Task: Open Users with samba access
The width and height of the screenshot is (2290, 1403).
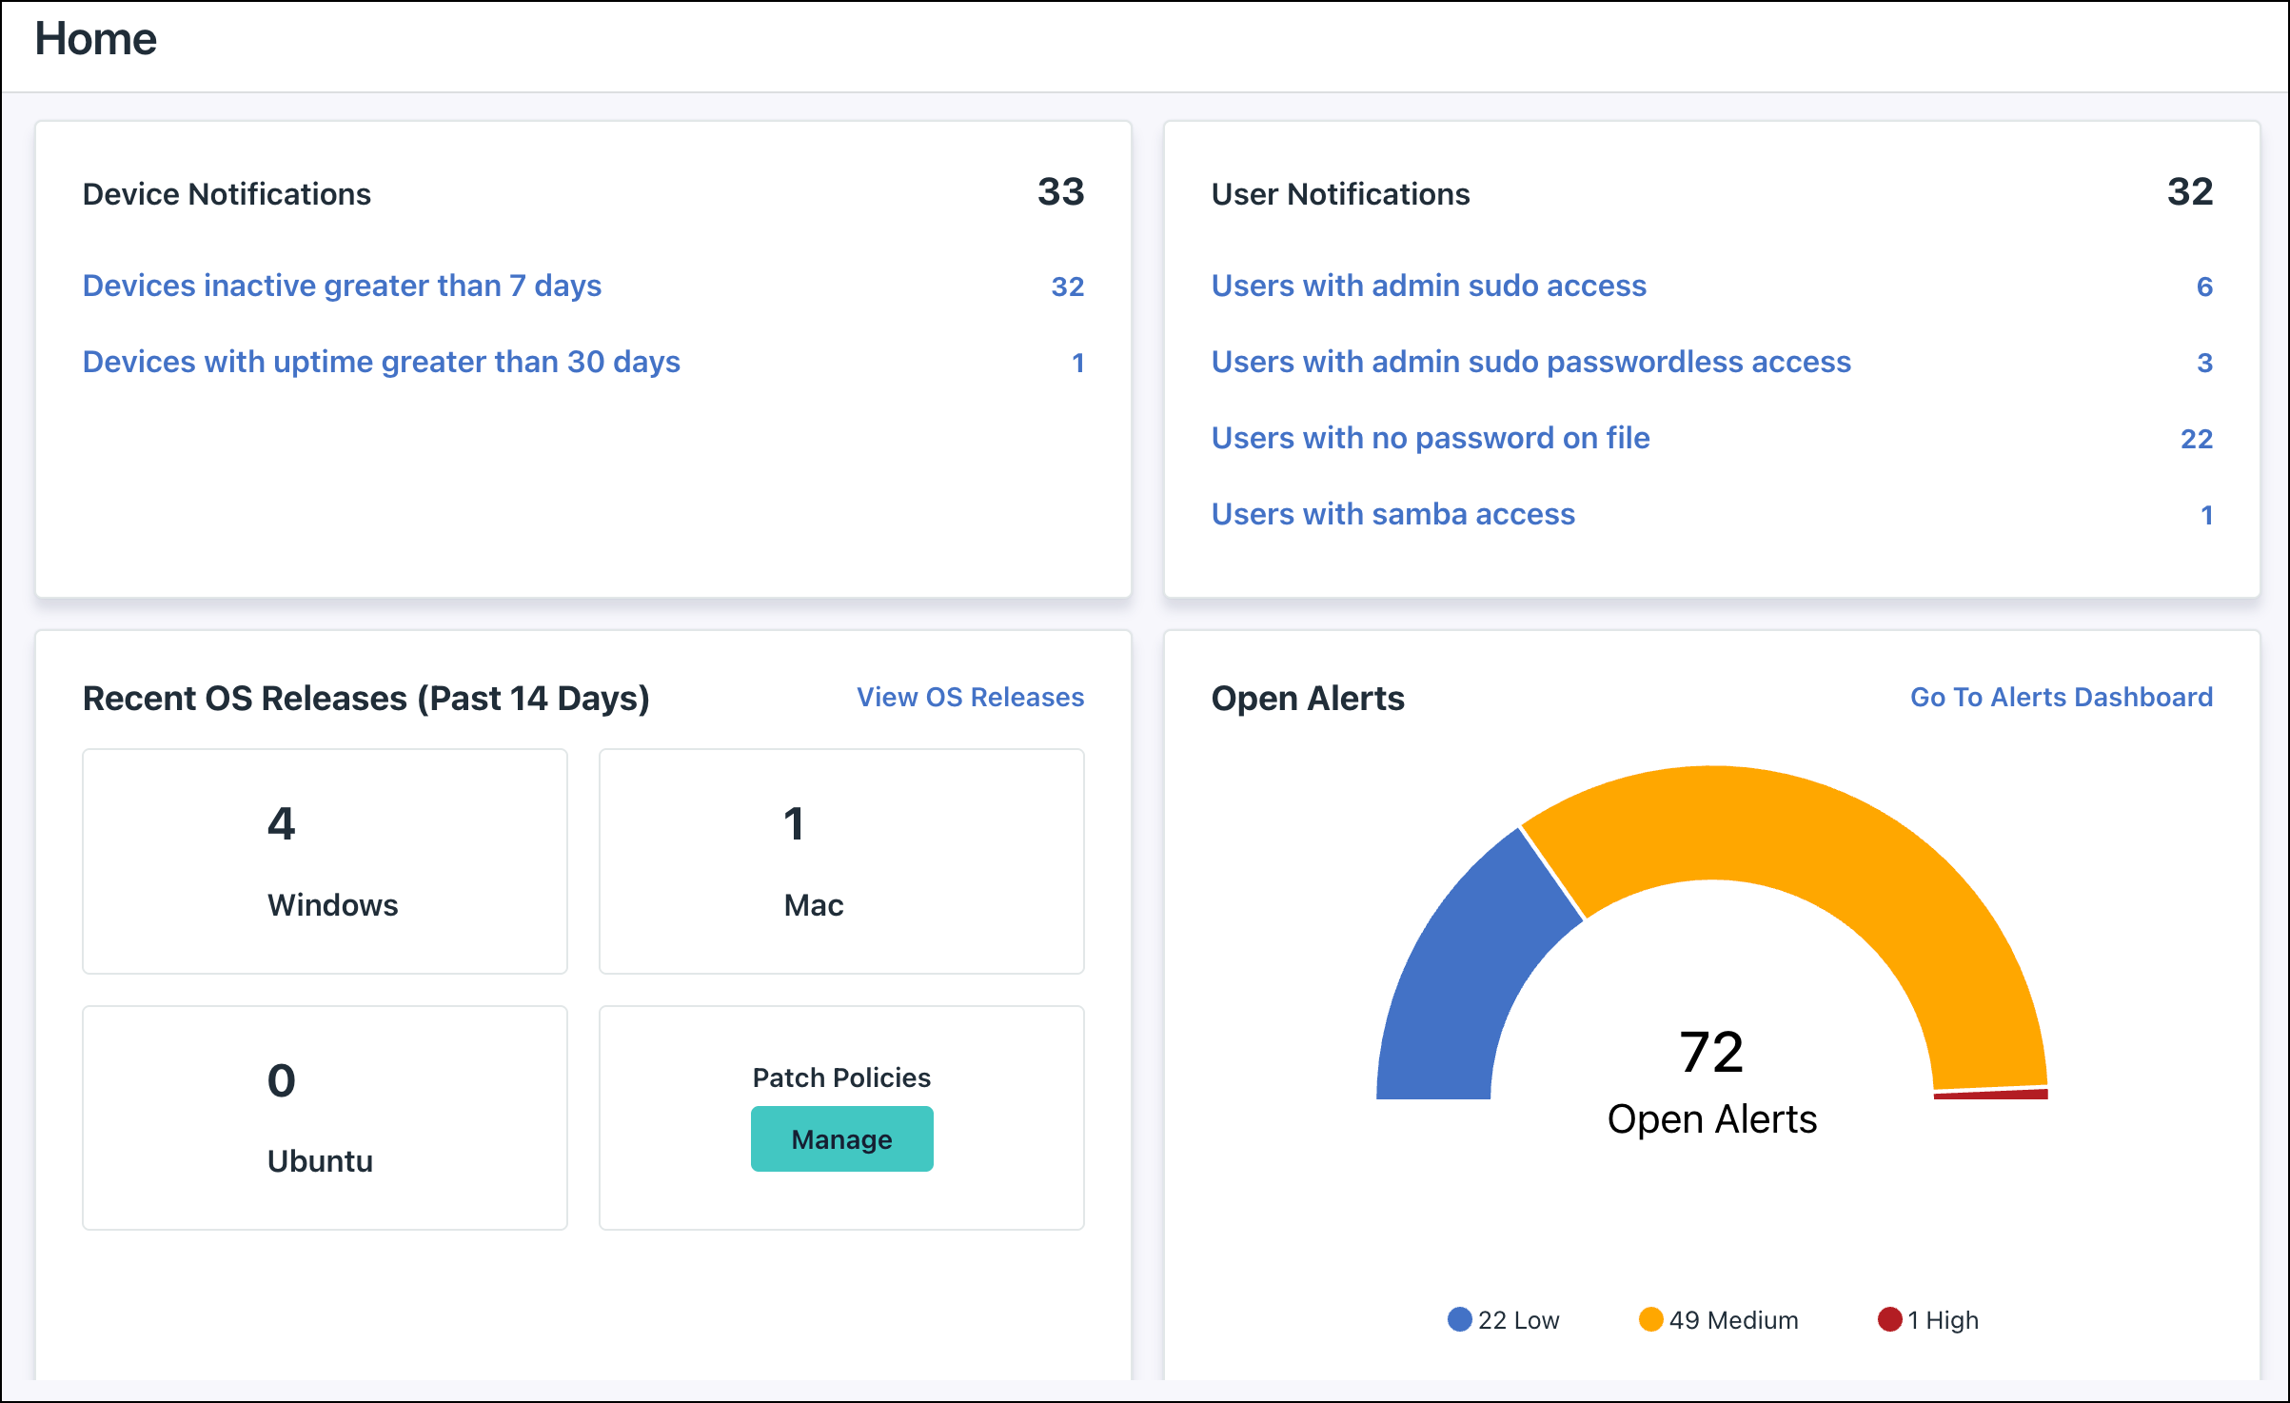Action: pyautogui.click(x=1393, y=514)
